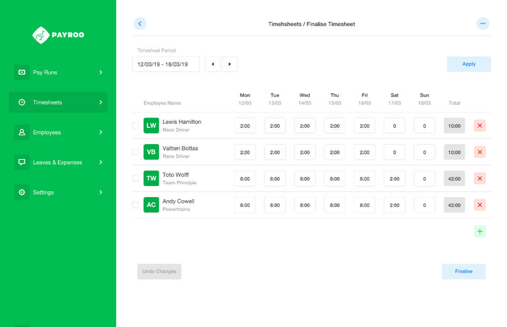Click the Timesheet Period date field
This screenshot has height=327, width=507.
(166, 64)
